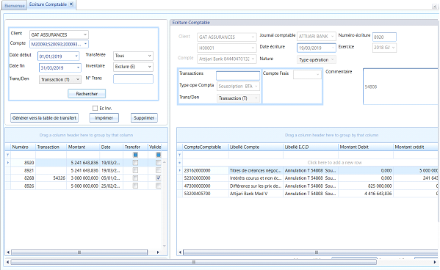This screenshot has width=440, height=270.
Task: Click bottom window scrollbar right arrow
Action: [435, 262]
